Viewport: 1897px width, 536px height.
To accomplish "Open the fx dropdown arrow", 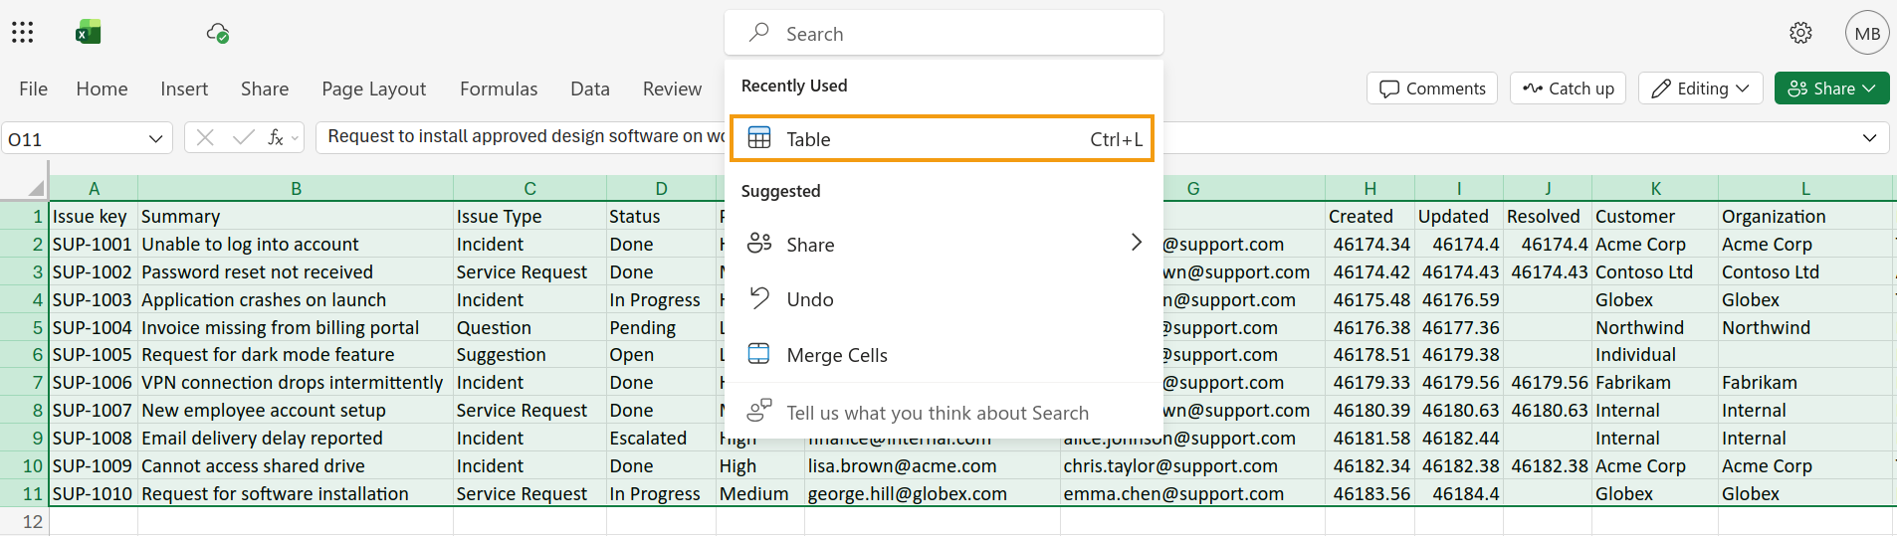I will [296, 138].
